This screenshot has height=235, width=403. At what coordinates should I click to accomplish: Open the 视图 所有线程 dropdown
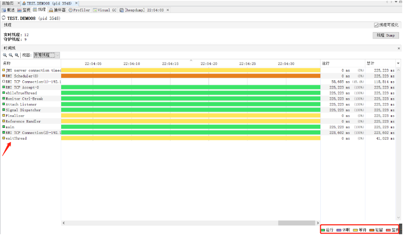pyautogui.click(x=47, y=55)
